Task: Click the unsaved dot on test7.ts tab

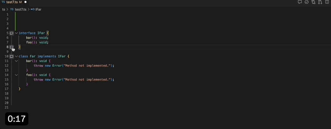Action: pos(25,2)
